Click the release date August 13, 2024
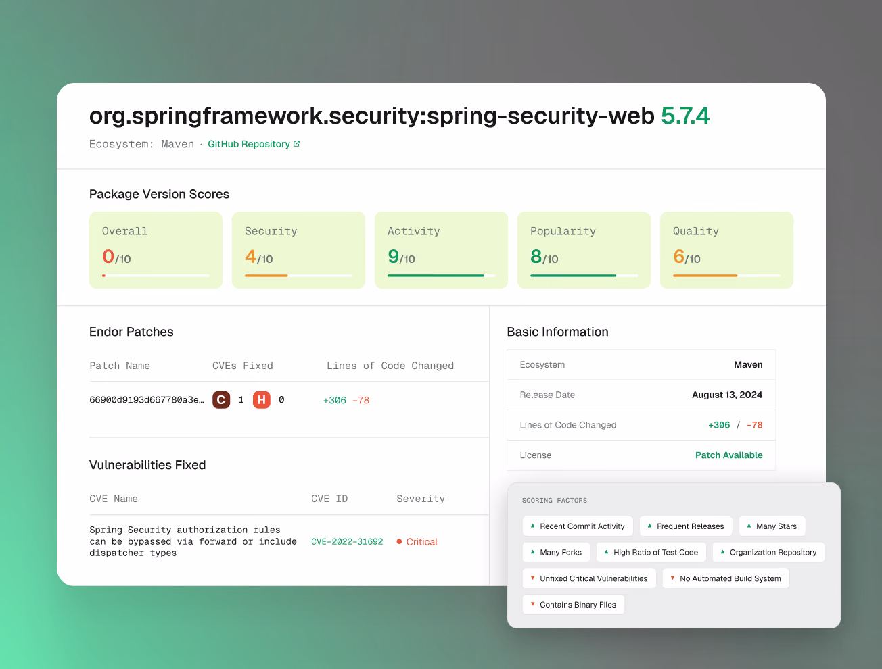Screen dimensions: 882x669 pyautogui.click(x=727, y=395)
